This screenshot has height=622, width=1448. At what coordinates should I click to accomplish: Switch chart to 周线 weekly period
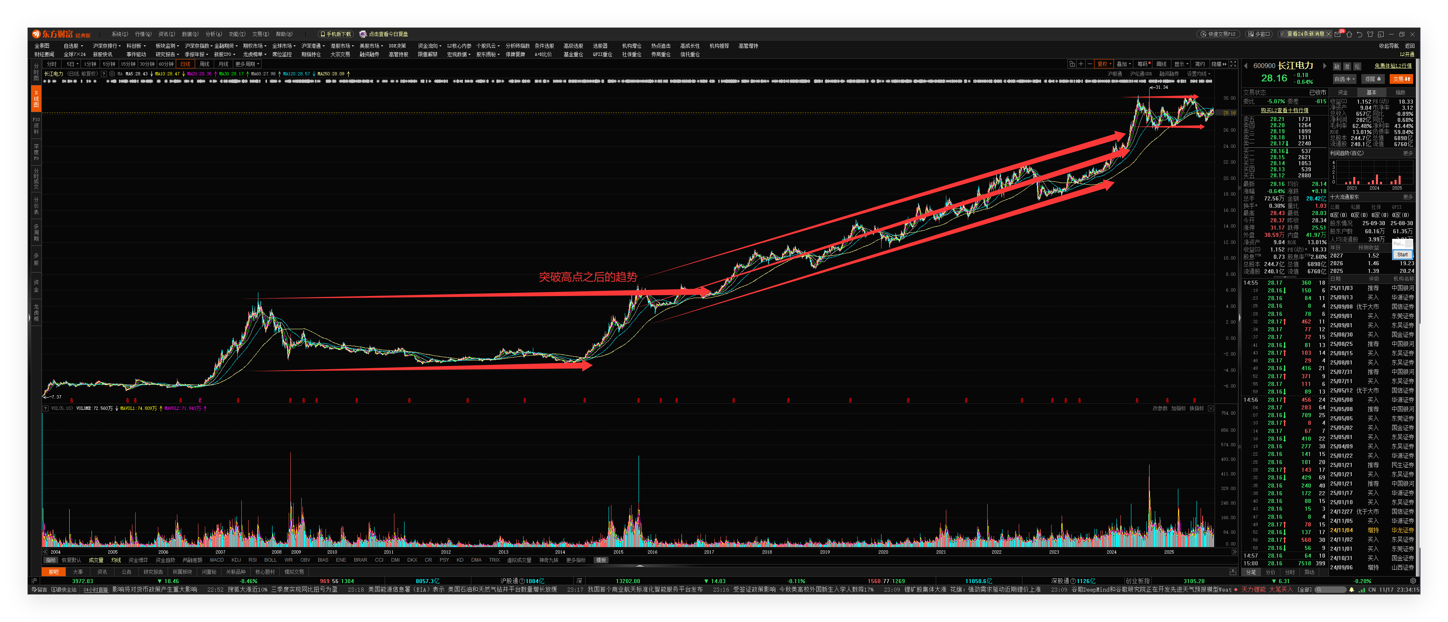(204, 64)
